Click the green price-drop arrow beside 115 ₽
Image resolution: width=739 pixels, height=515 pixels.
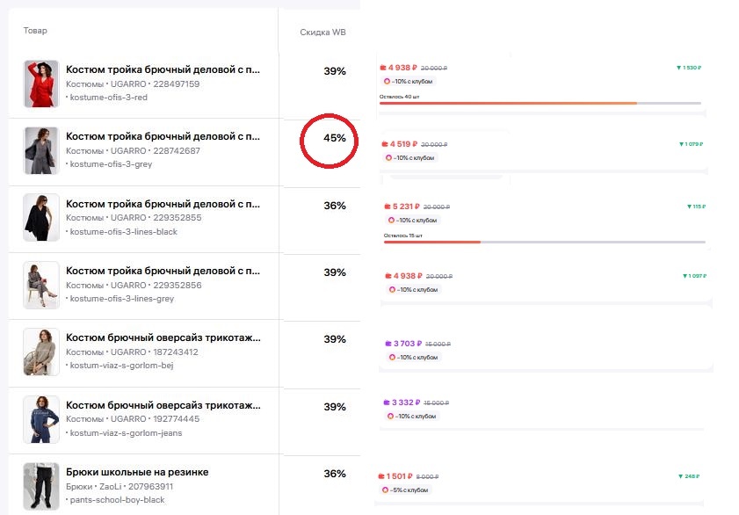tap(689, 207)
